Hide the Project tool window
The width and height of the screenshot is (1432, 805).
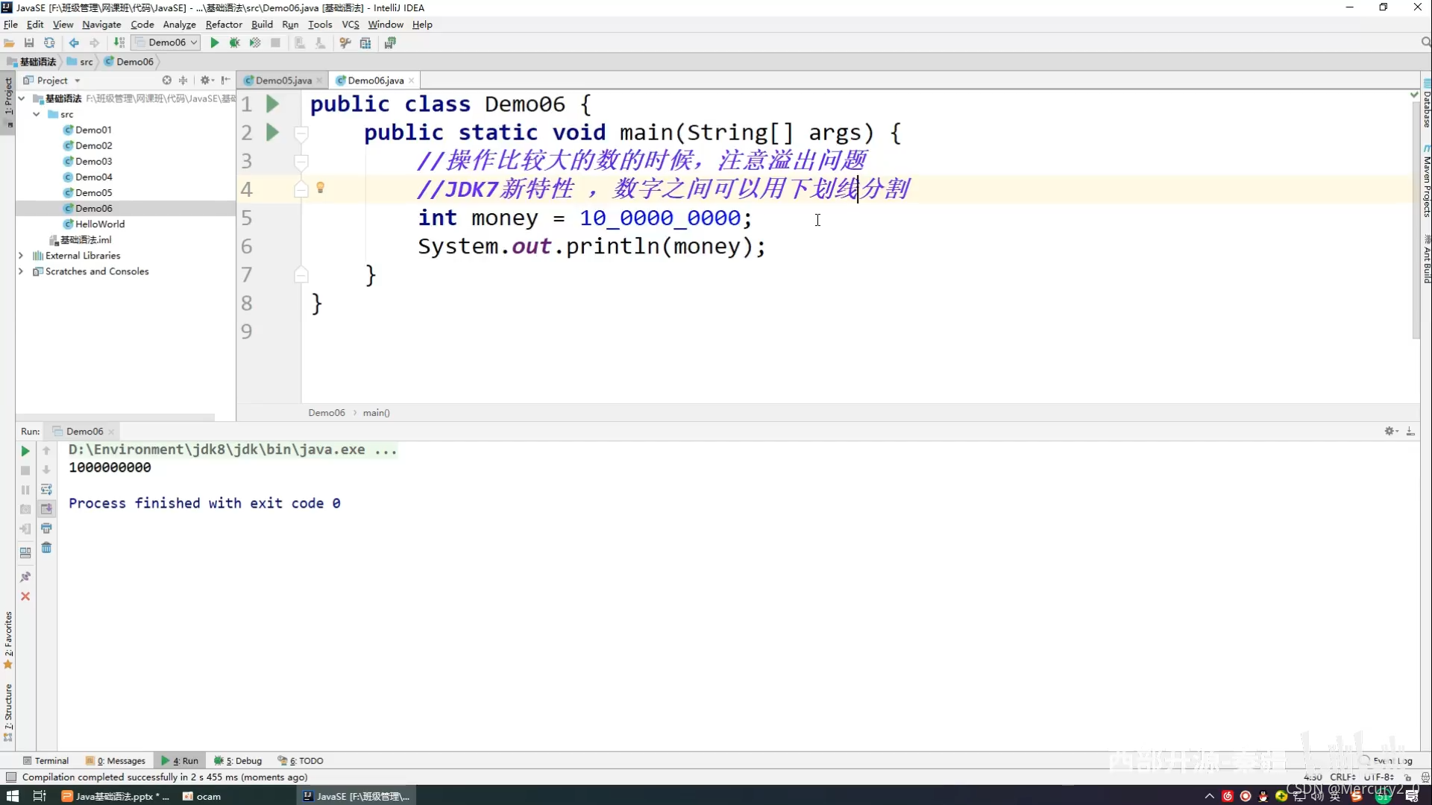(x=225, y=80)
